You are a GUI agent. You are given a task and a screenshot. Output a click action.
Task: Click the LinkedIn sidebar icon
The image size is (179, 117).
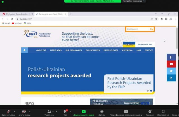171,78
